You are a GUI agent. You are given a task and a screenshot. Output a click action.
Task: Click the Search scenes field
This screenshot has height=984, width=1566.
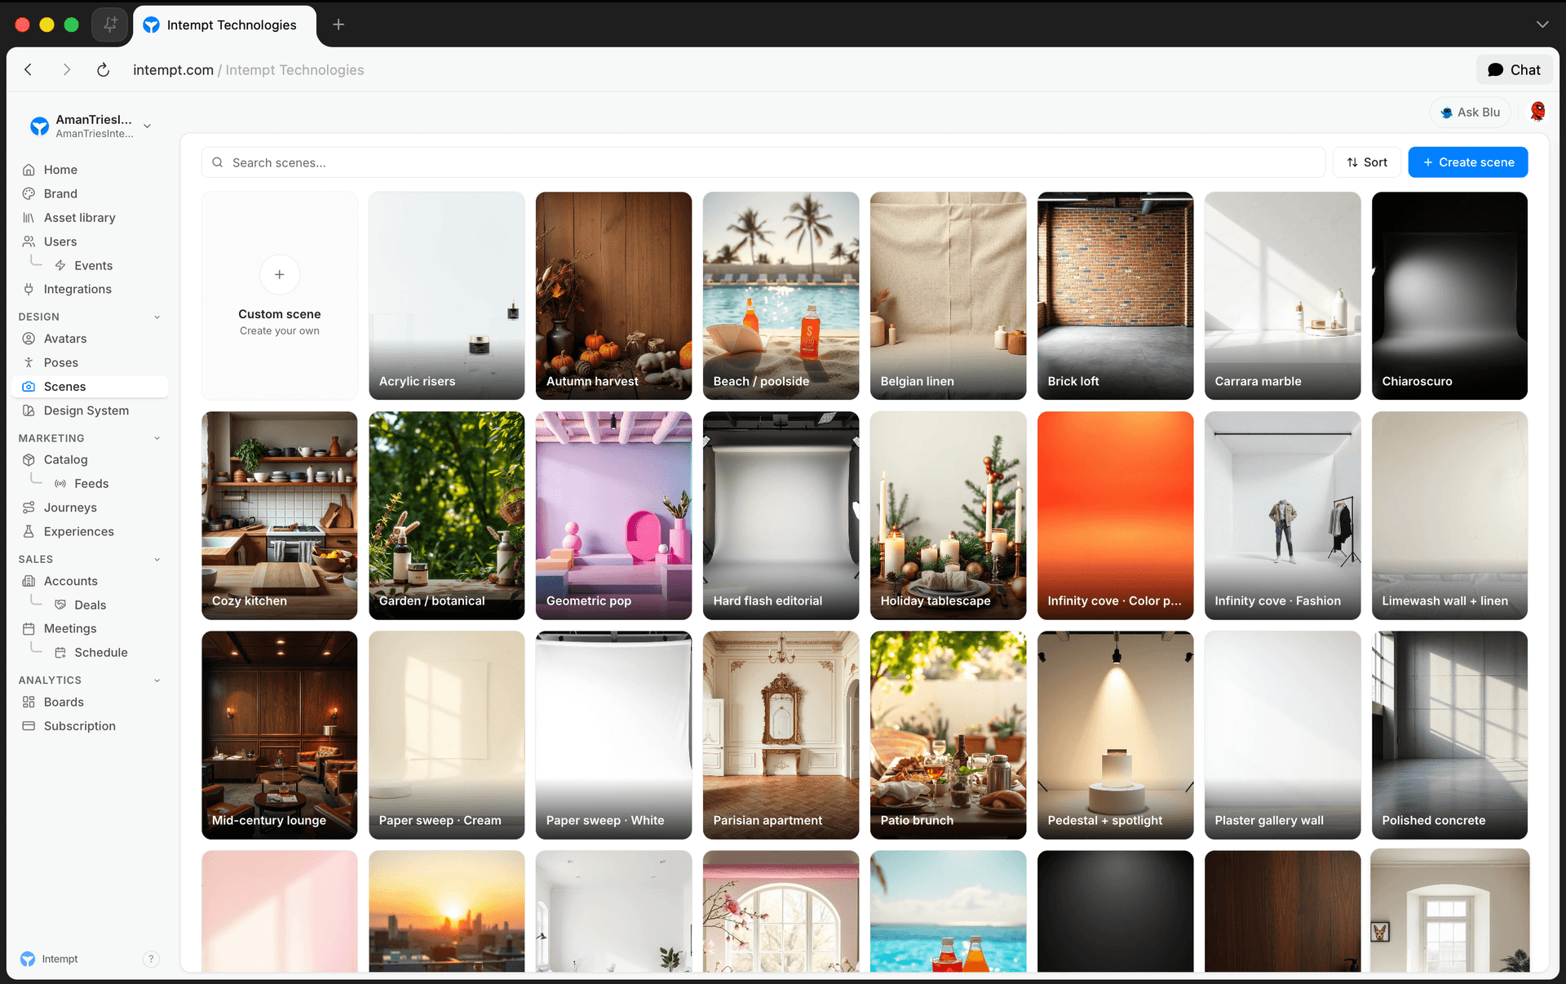coord(763,162)
